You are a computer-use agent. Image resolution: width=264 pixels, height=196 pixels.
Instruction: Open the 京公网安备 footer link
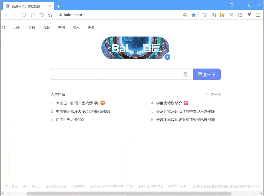coord(111,186)
